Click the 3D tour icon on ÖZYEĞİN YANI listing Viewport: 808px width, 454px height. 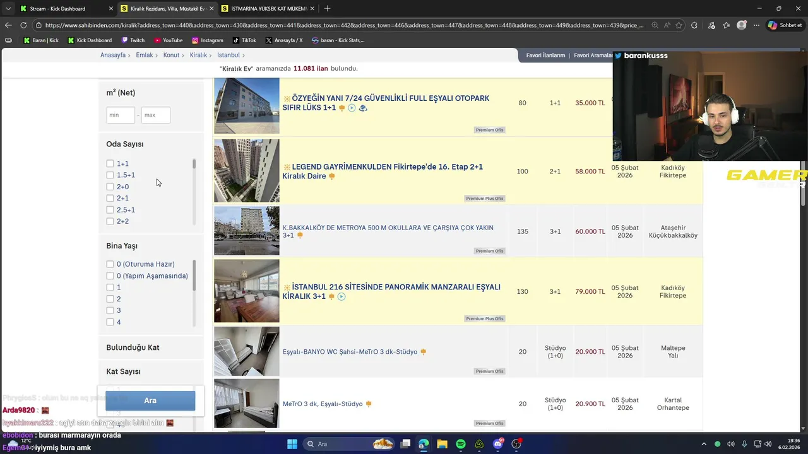coord(363,108)
